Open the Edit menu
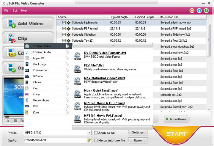This screenshot has width=214, height=146. pos(15,10)
